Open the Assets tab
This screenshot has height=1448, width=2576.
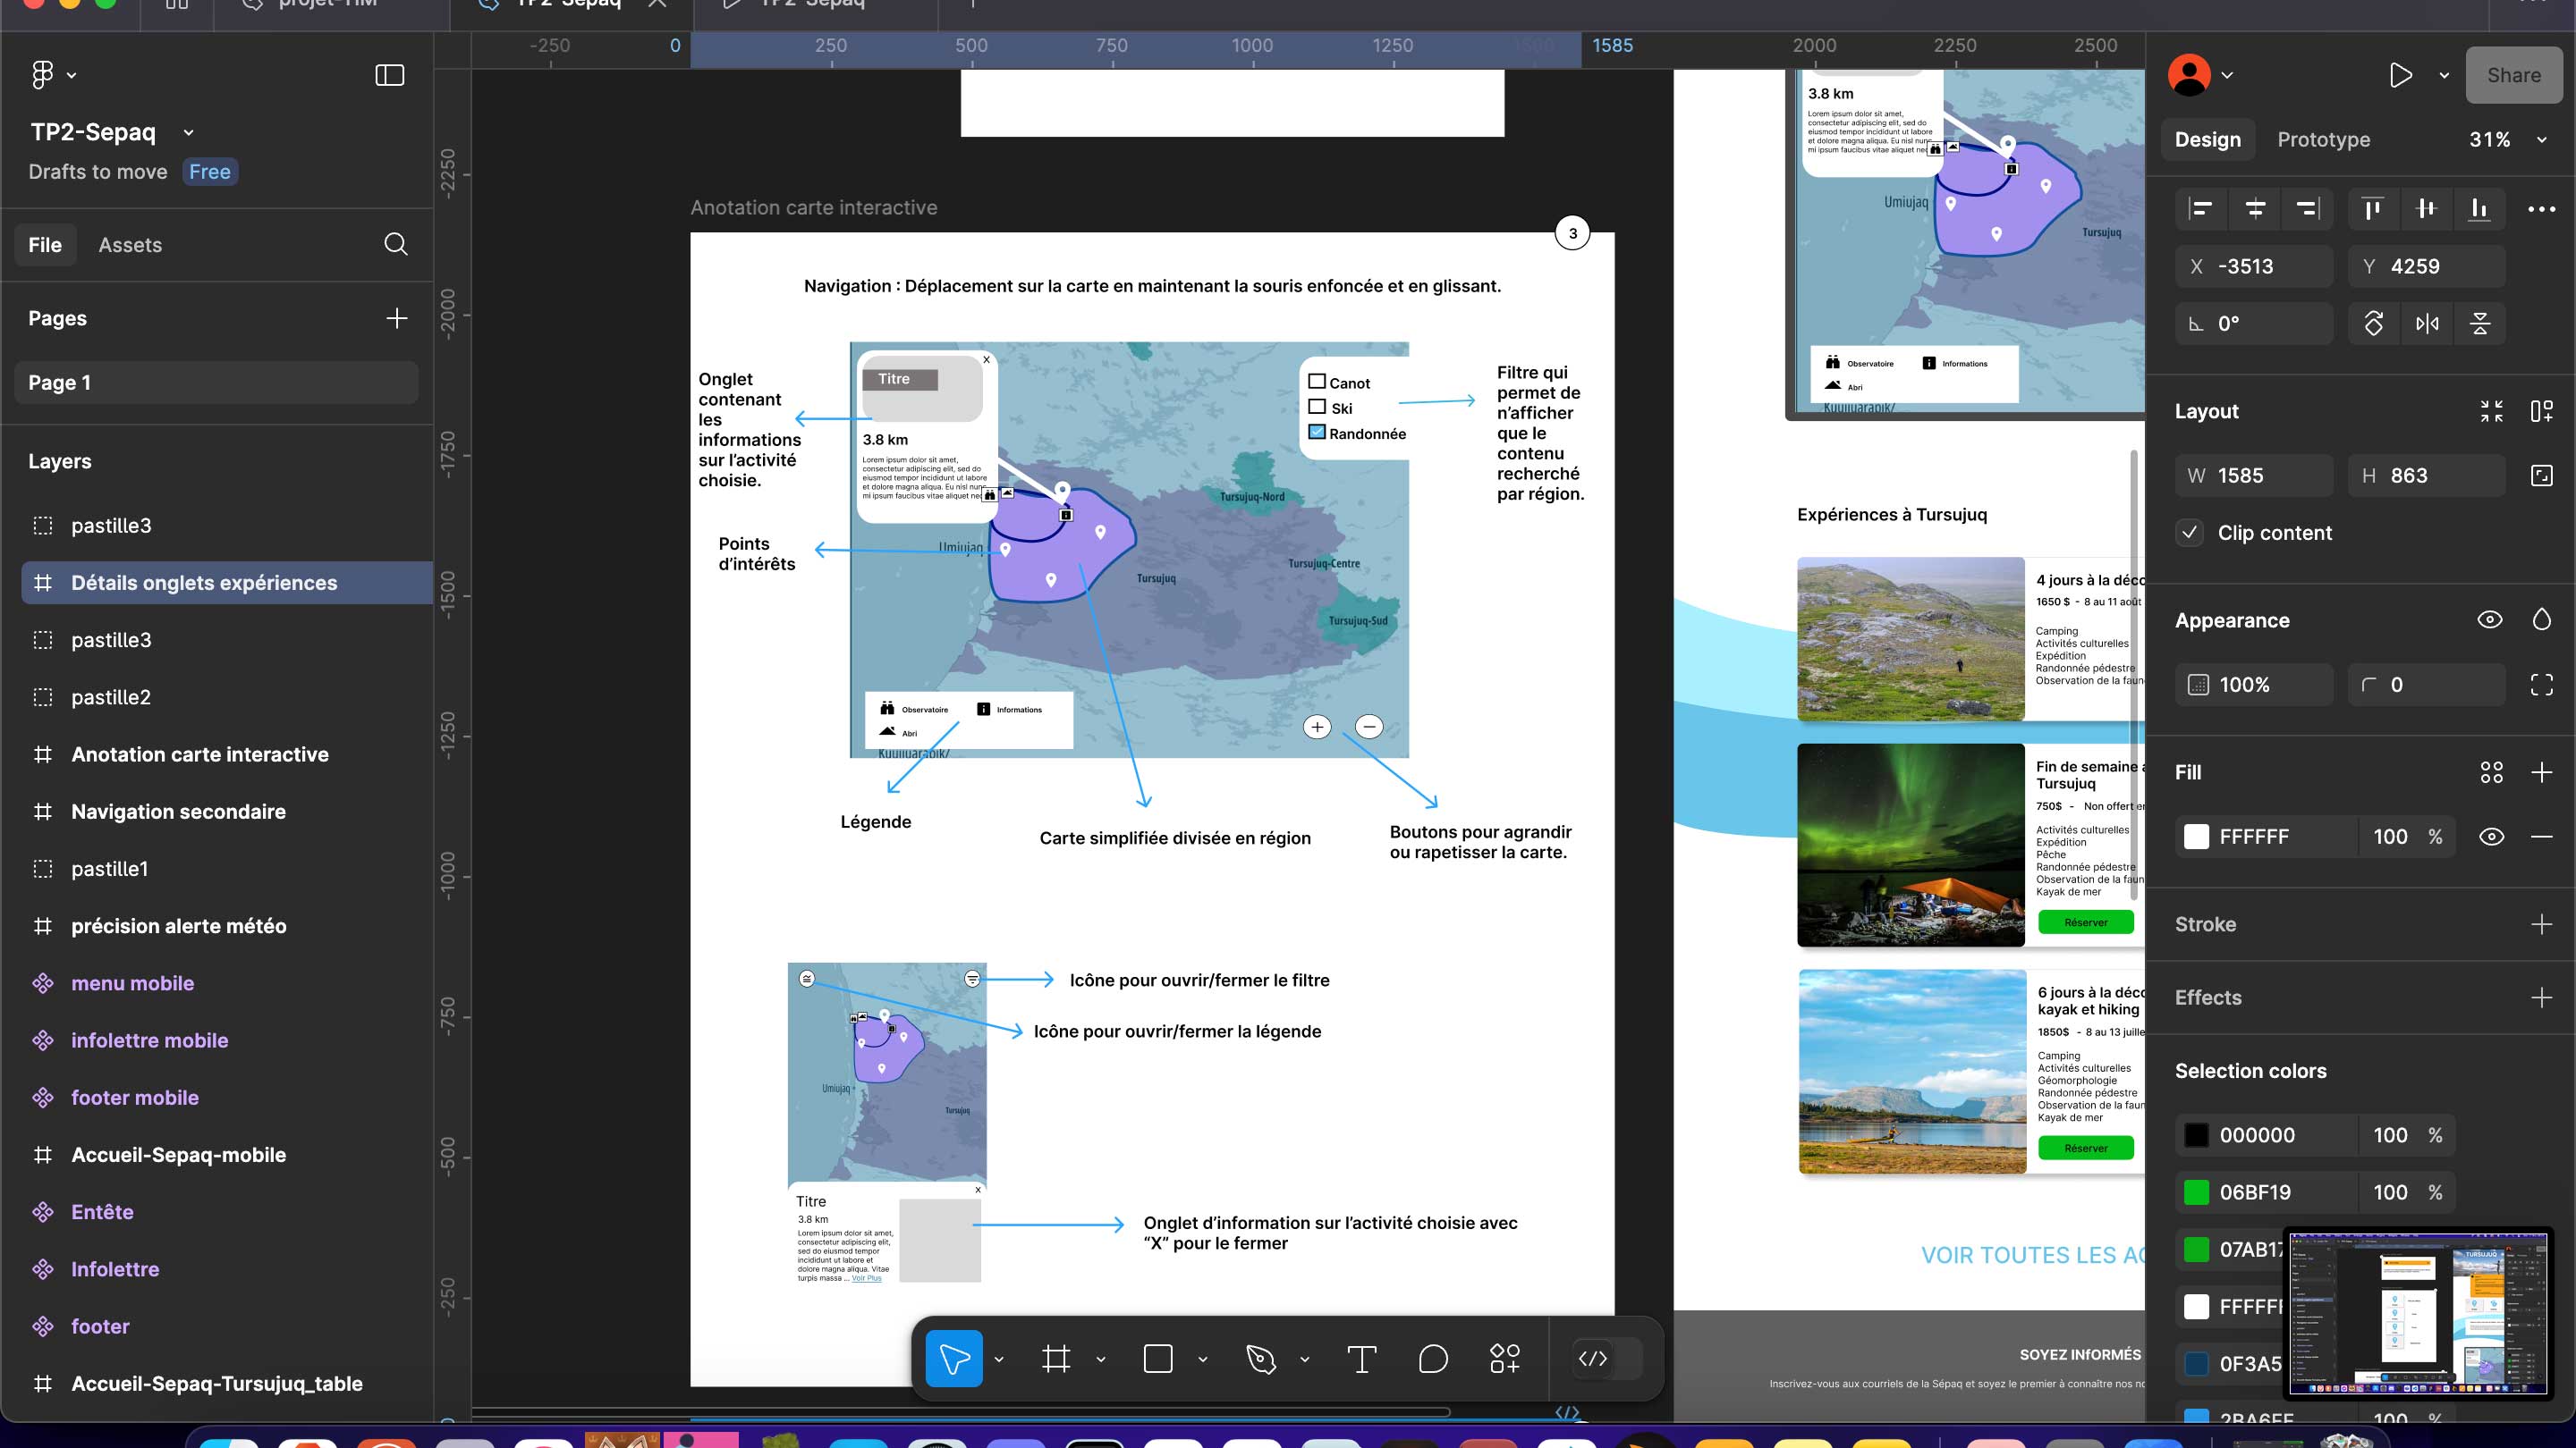[130, 245]
